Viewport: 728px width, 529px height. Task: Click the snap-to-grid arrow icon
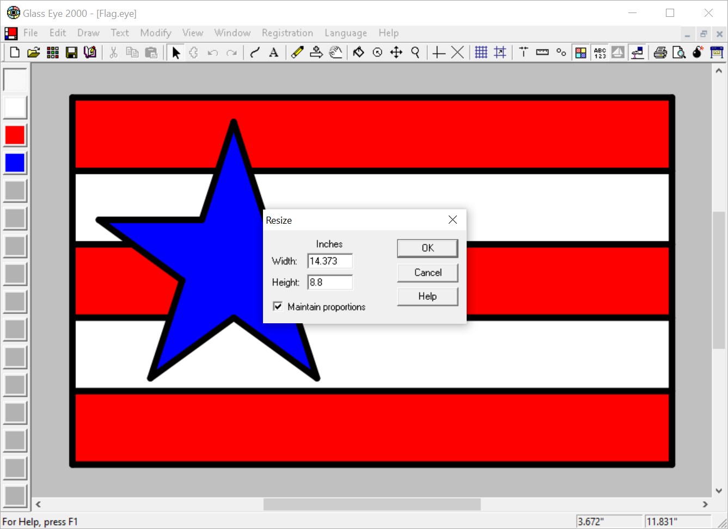click(x=500, y=52)
